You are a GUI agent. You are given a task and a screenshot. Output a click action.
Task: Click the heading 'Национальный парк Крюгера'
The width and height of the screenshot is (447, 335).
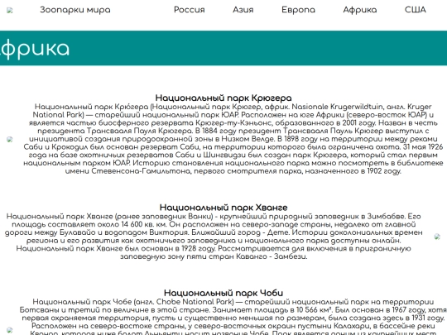[x=223, y=98]
